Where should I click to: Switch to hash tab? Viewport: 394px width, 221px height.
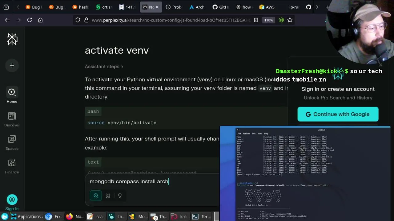tap(80, 7)
